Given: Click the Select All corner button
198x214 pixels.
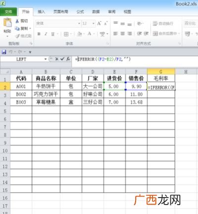Looking at the screenshot, I should coord(5,72).
